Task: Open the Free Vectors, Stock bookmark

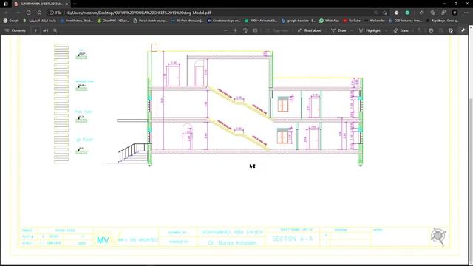Action: click(x=77, y=21)
